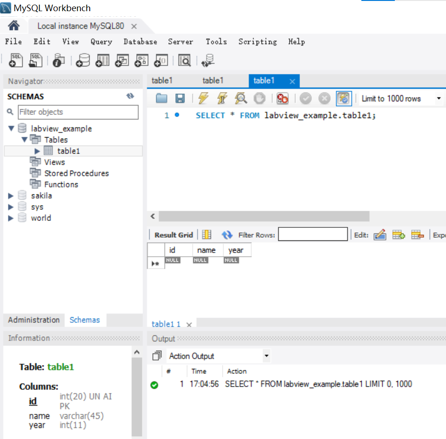
Task: Open the Server menu
Action: click(x=180, y=41)
